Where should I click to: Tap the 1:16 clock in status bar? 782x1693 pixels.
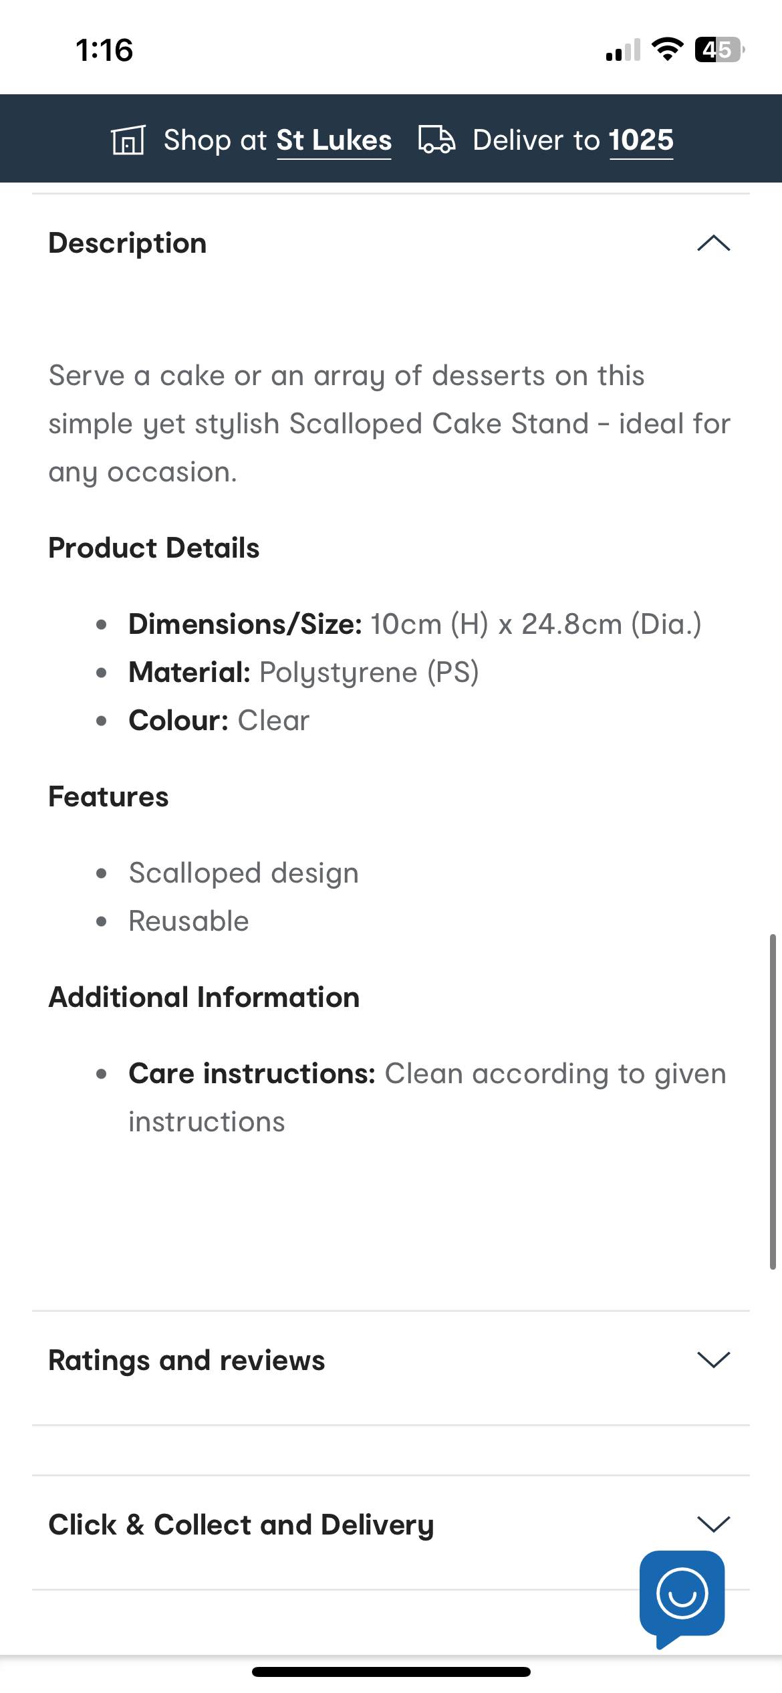click(x=104, y=50)
